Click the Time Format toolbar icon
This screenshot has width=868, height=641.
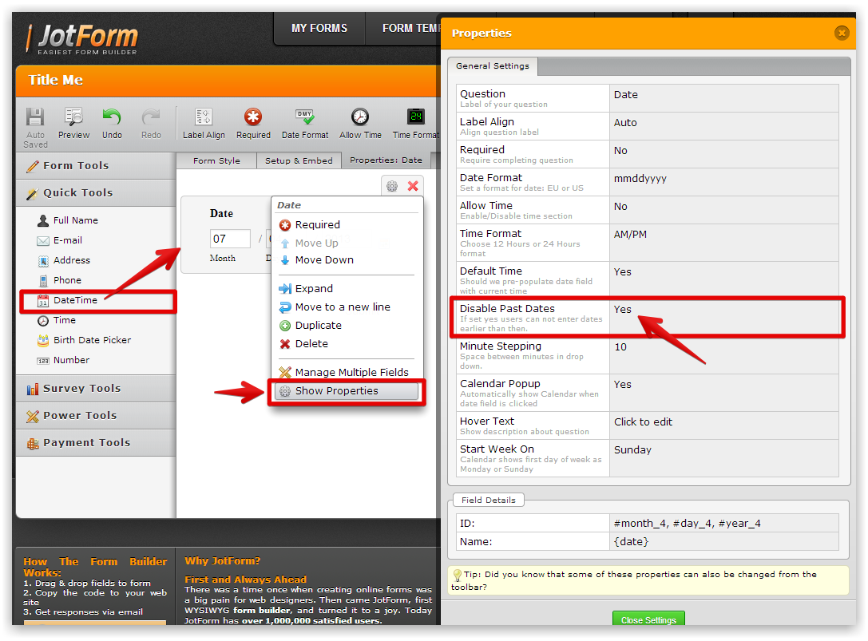pyautogui.click(x=416, y=117)
